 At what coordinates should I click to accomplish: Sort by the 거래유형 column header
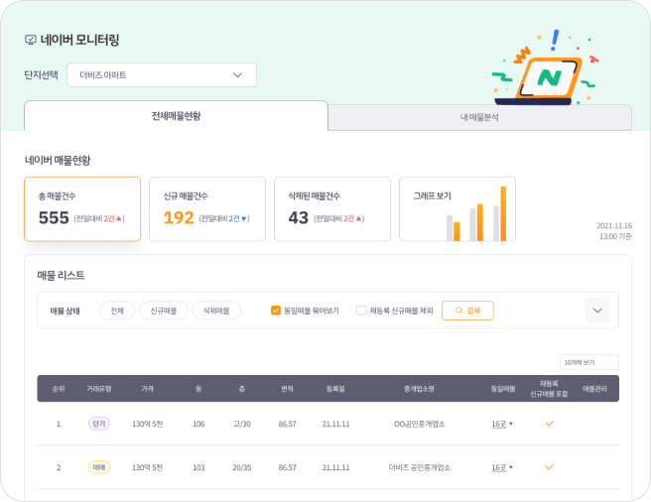[x=99, y=389]
